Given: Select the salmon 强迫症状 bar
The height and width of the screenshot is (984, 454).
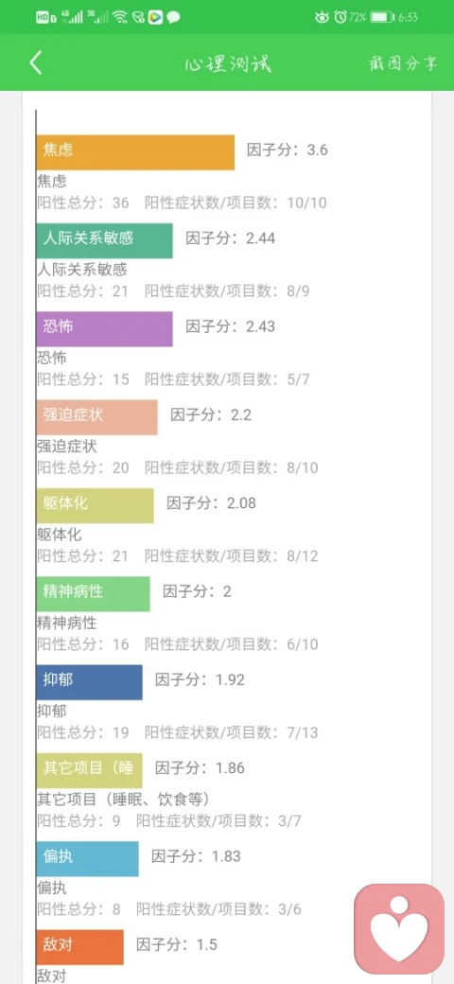Looking at the screenshot, I should coord(97,417).
